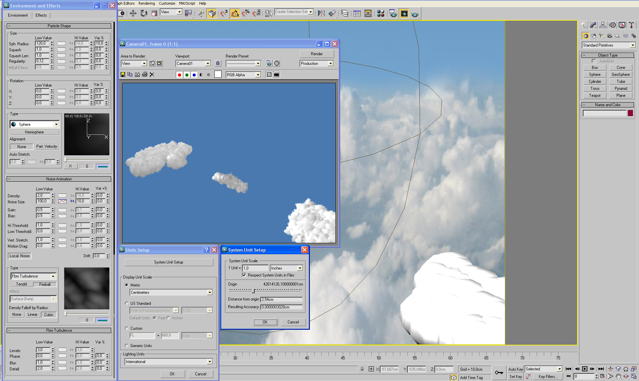
Task: Click the Pan View hand icon
Action: [618, 376]
